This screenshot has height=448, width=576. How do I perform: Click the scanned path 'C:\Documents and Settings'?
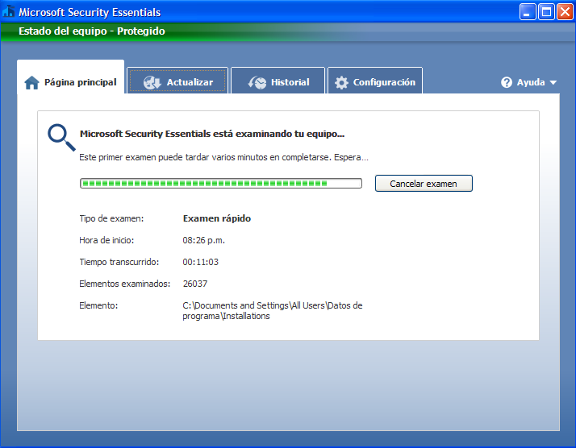273,310
